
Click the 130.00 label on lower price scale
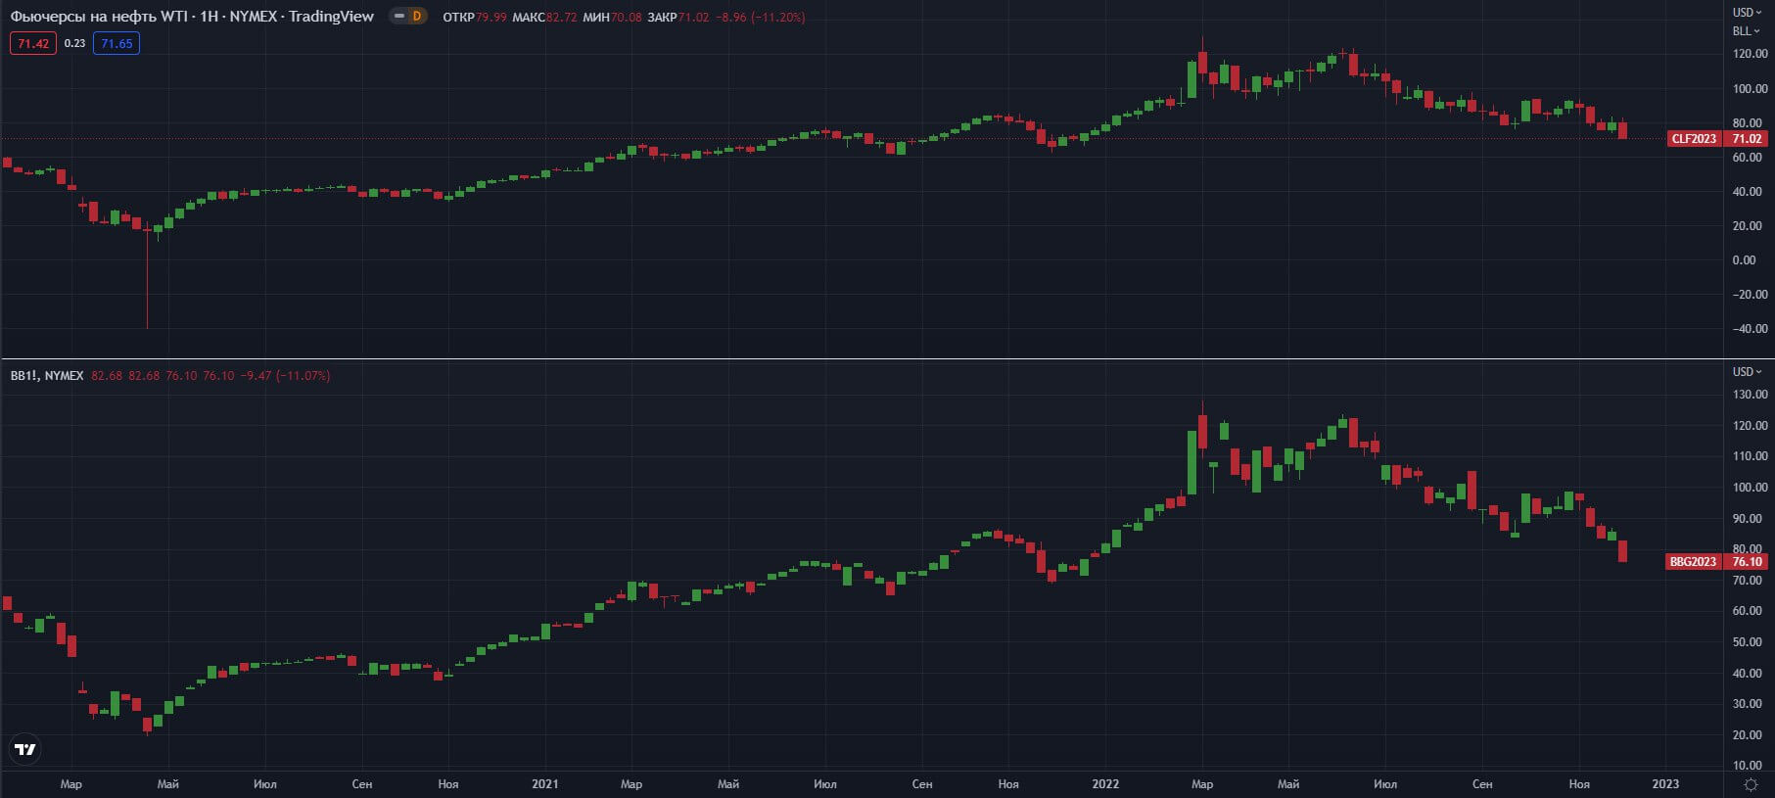pyautogui.click(x=1750, y=395)
